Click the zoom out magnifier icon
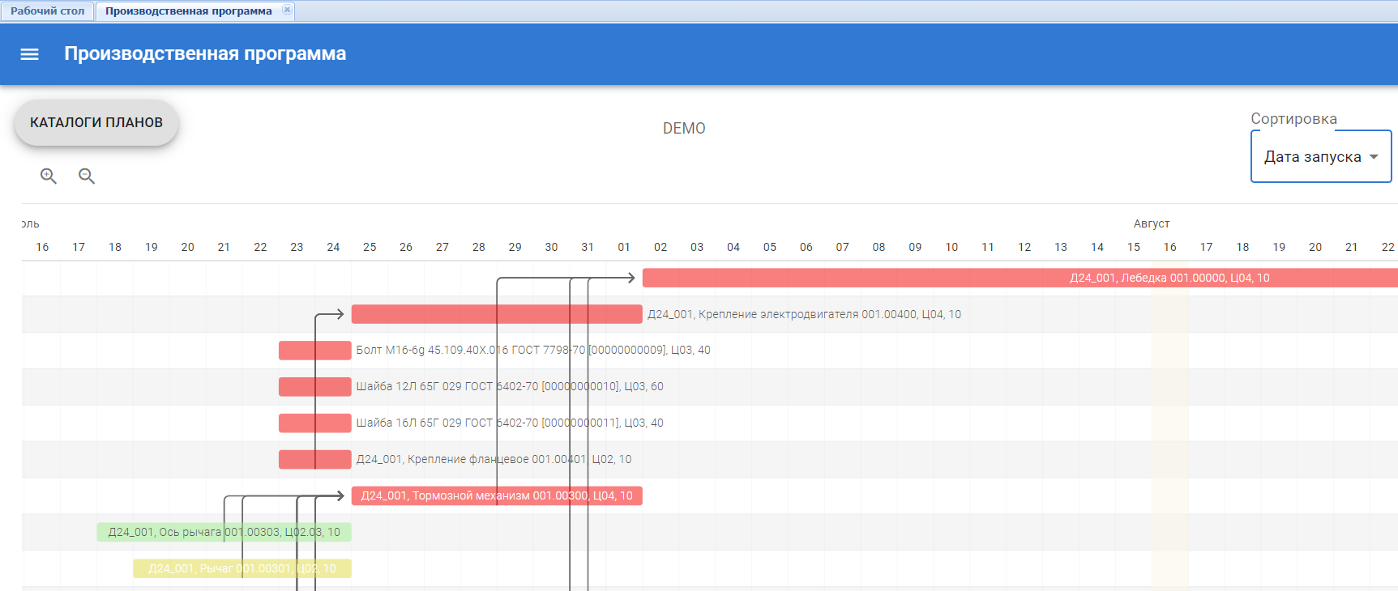Screen dimensions: 1398x591 (87, 176)
